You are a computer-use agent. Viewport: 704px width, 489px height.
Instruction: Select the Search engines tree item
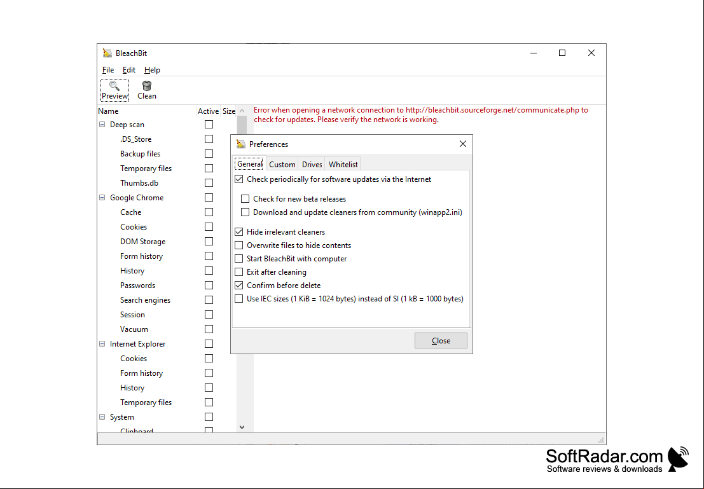click(145, 300)
